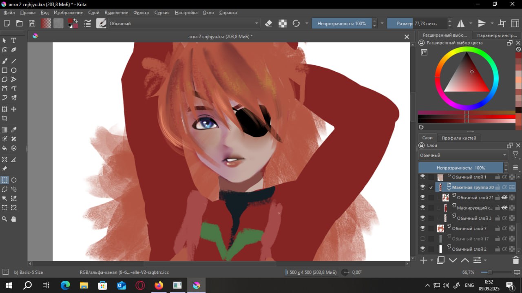Open the brush preset chooser
The height and width of the screenshot is (293, 522).
point(101,23)
